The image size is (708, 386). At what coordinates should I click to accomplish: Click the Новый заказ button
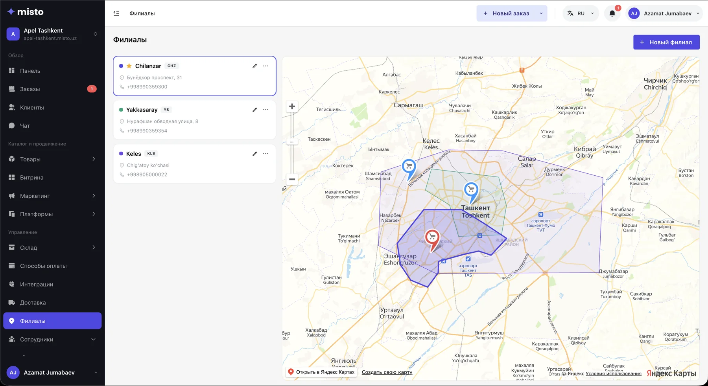click(506, 13)
